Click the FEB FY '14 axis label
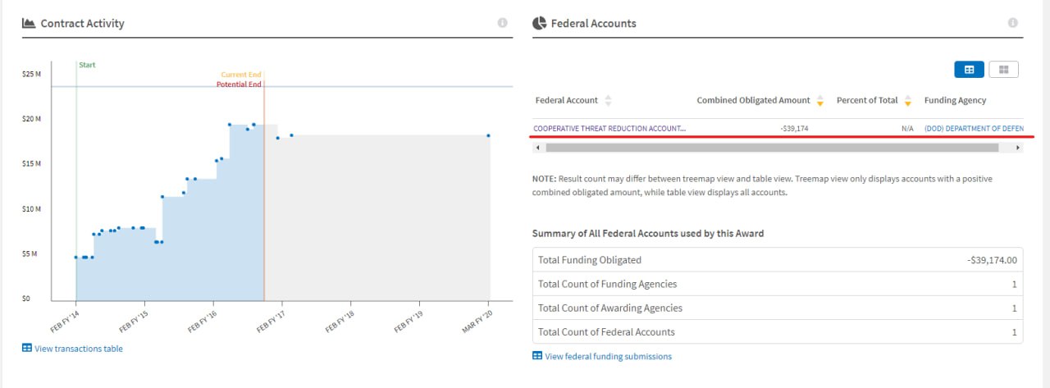1050x388 pixels. tap(66, 319)
